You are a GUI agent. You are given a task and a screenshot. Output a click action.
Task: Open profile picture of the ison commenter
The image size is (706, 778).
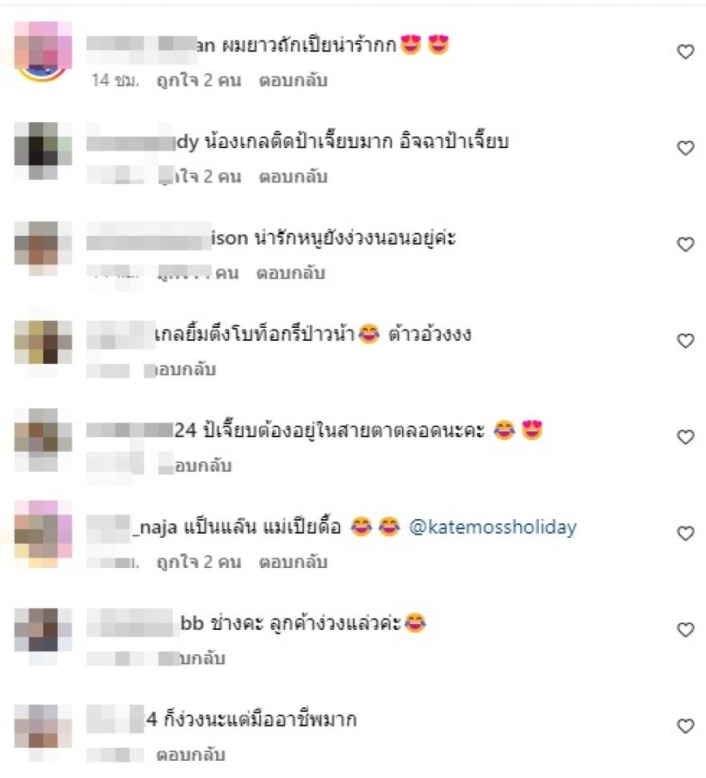[x=43, y=248]
